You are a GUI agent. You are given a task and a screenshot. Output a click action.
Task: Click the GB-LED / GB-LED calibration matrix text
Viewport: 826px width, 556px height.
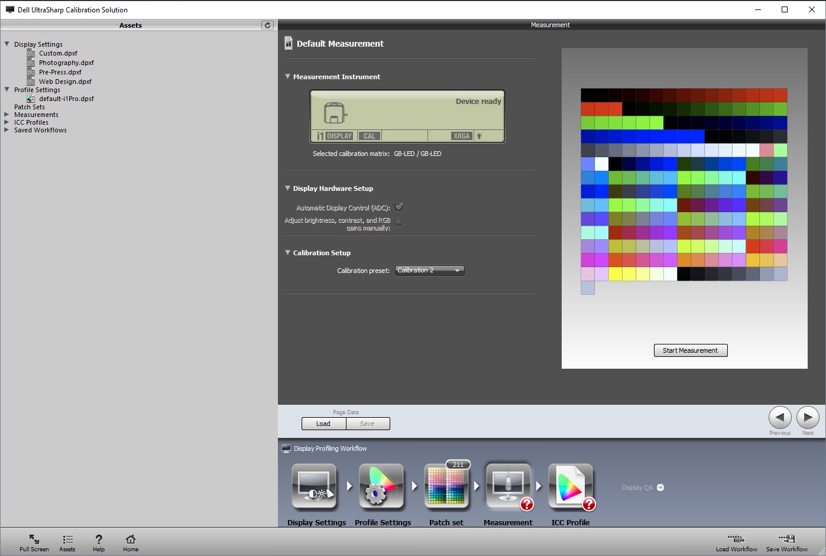[x=417, y=154]
